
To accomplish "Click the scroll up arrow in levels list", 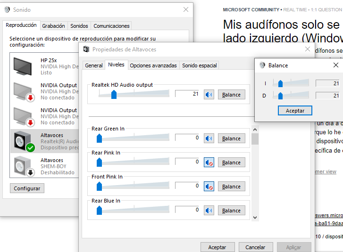I will [x=255, y=130].
